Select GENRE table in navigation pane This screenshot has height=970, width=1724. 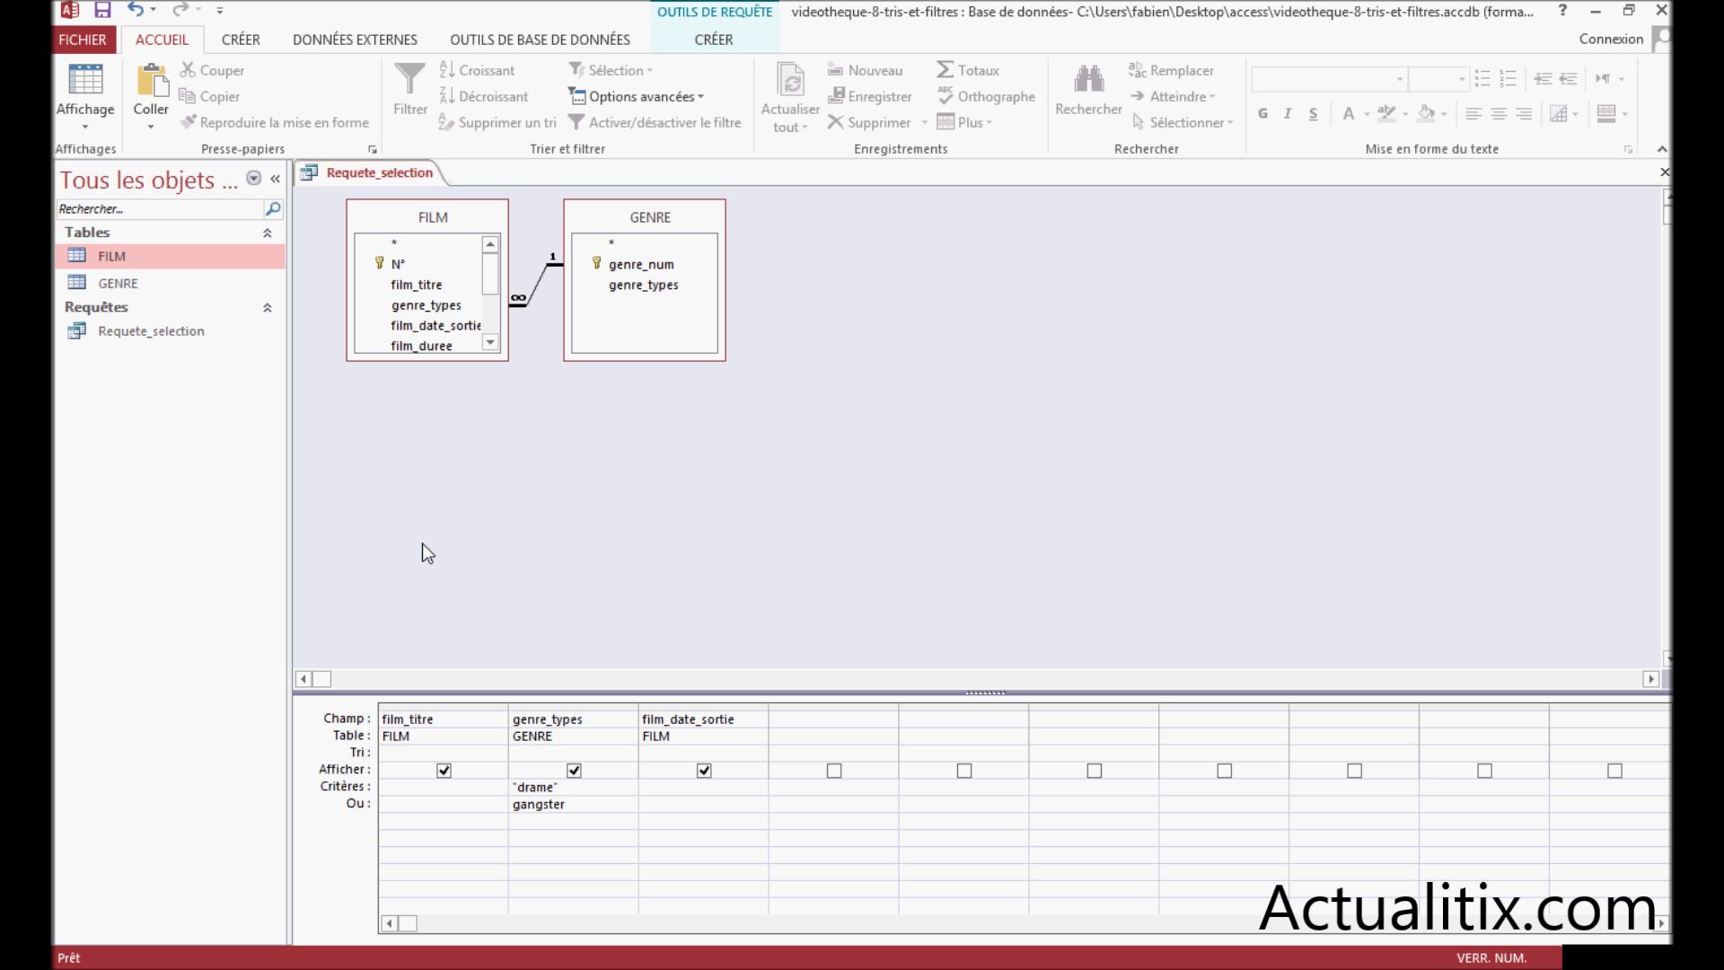point(171,283)
